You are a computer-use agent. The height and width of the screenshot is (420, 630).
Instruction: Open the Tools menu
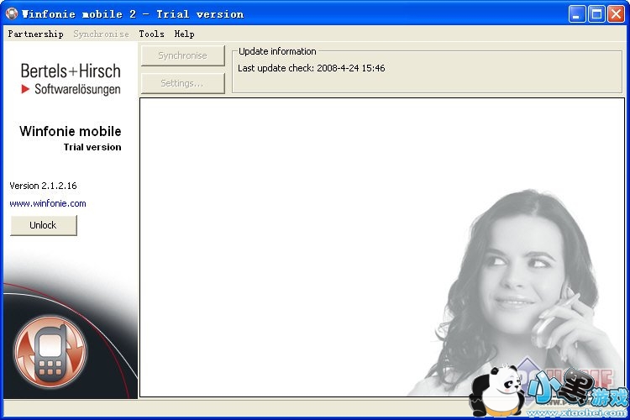[x=151, y=34]
